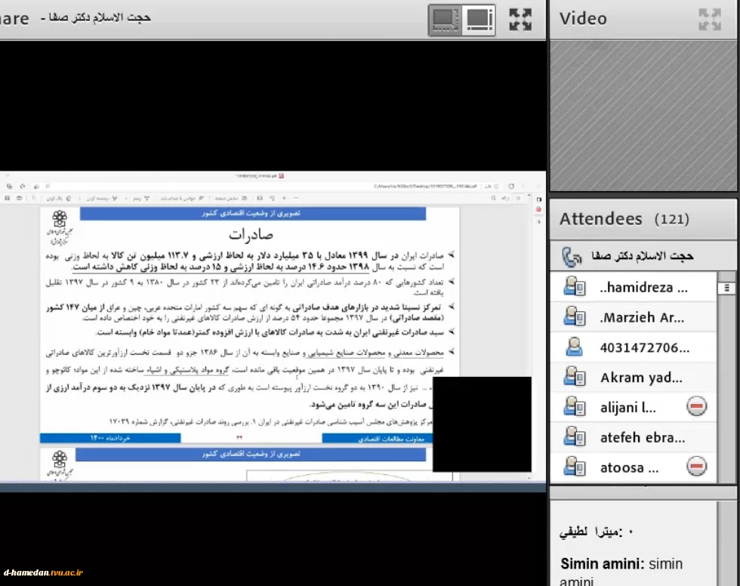Click the search magnifier in PDF toolbar
Viewport: 740px width, 586px height.
coord(493,198)
